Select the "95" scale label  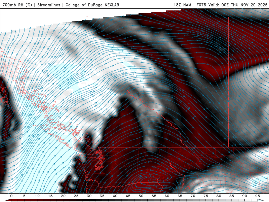(x=258, y=196)
